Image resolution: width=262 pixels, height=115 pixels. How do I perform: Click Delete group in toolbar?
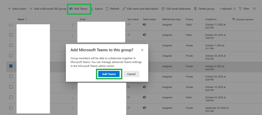[x=204, y=9]
